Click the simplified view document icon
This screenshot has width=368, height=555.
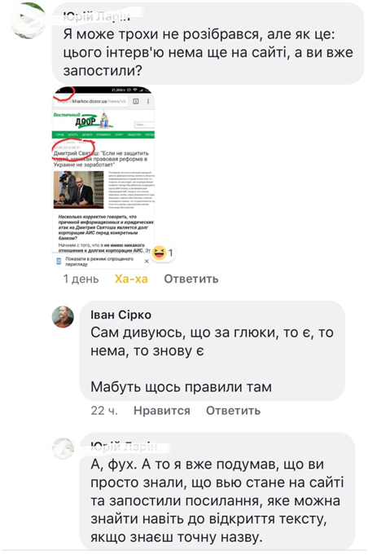tap(59, 262)
